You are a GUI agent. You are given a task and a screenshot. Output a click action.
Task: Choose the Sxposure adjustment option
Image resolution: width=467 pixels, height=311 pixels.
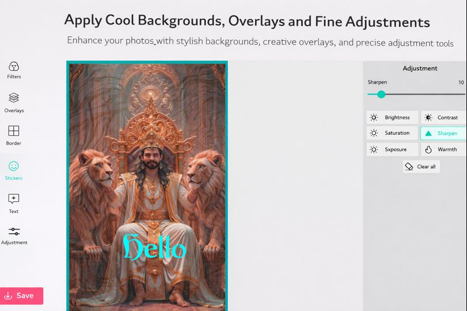point(392,149)
